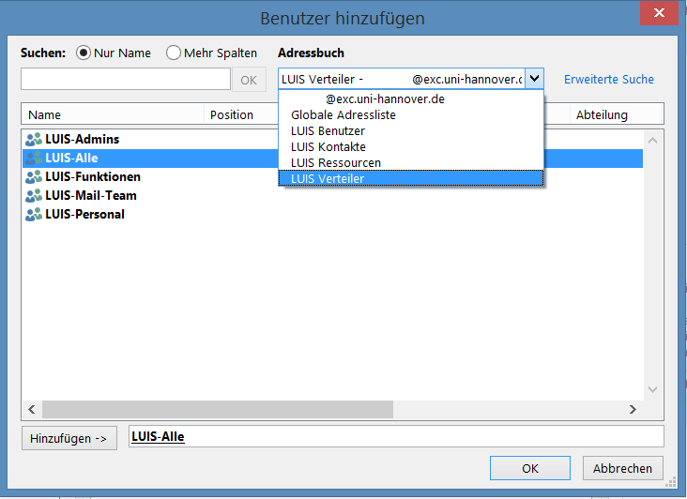Click the group icon beside LUIS-Mail-Team

(34, 196)
